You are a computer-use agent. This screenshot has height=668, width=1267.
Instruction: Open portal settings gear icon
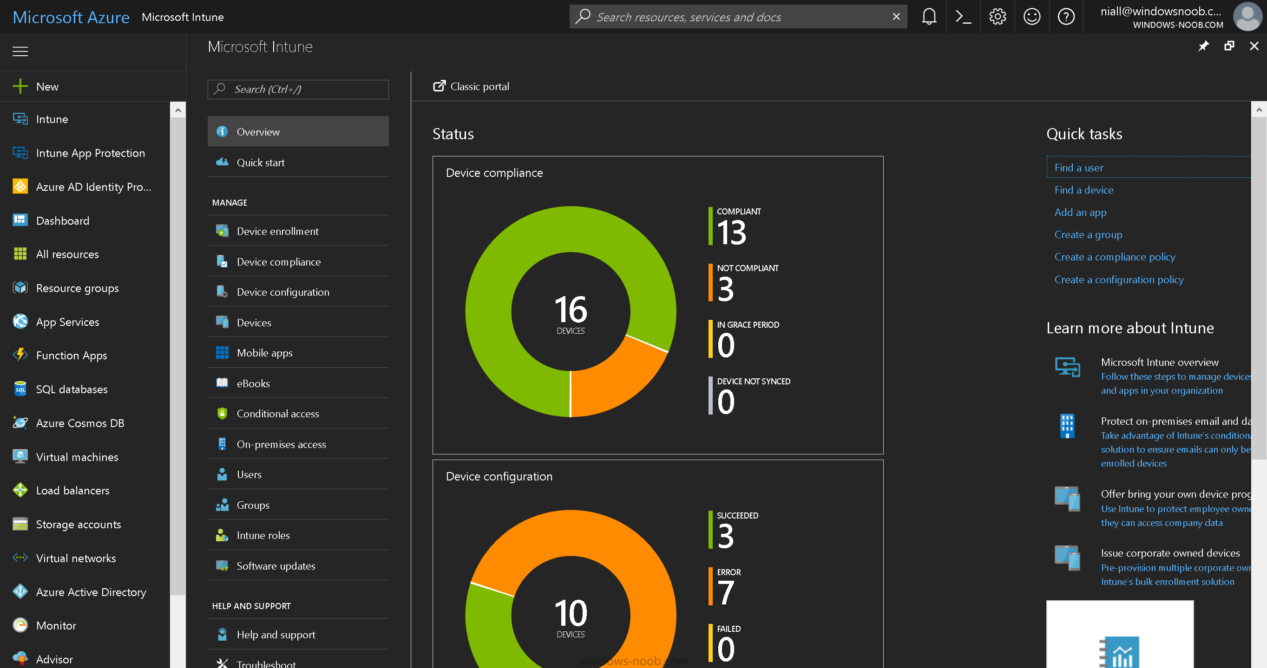click(x=998, y=17)
